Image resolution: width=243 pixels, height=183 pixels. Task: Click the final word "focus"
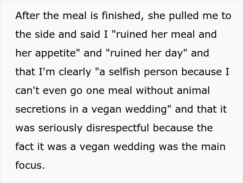[x=30, y=166]
